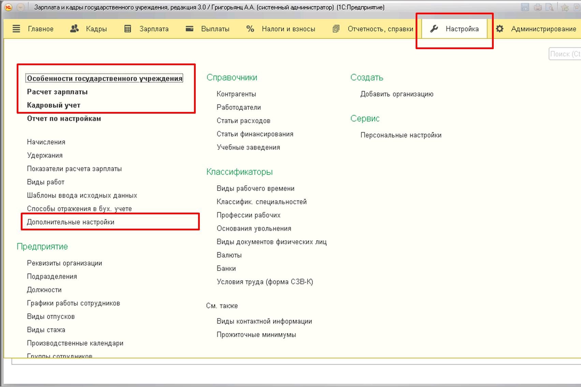Open Производственные календари
Viewport: 581px width, 387px height.
point(75,343)
